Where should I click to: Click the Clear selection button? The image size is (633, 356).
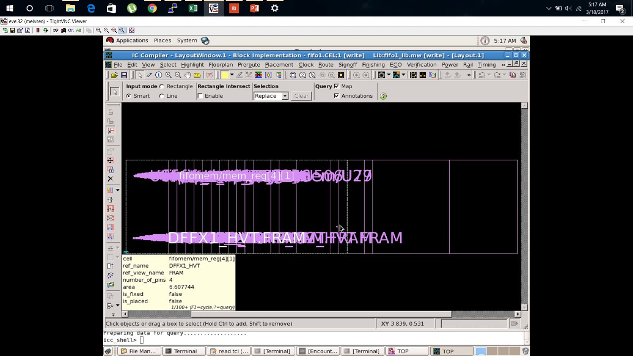point(301,96)
